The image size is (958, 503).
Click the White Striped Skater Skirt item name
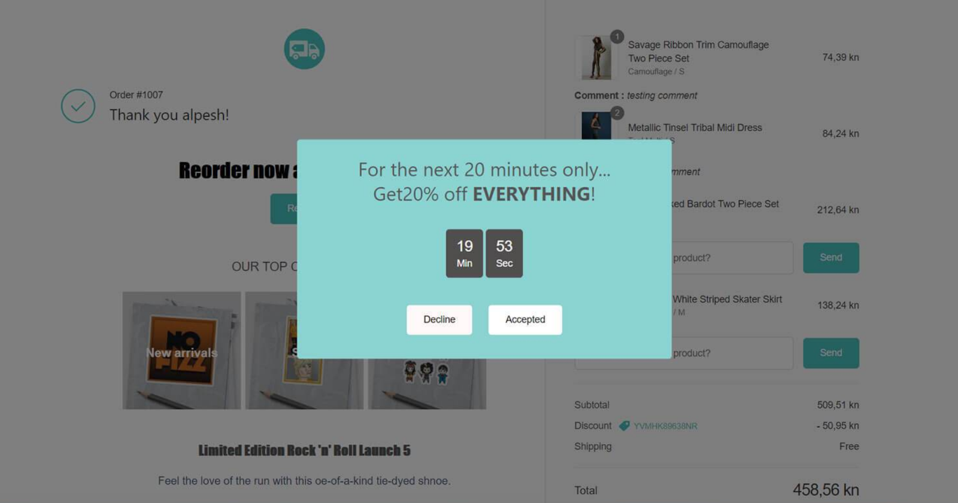(727, 299)
